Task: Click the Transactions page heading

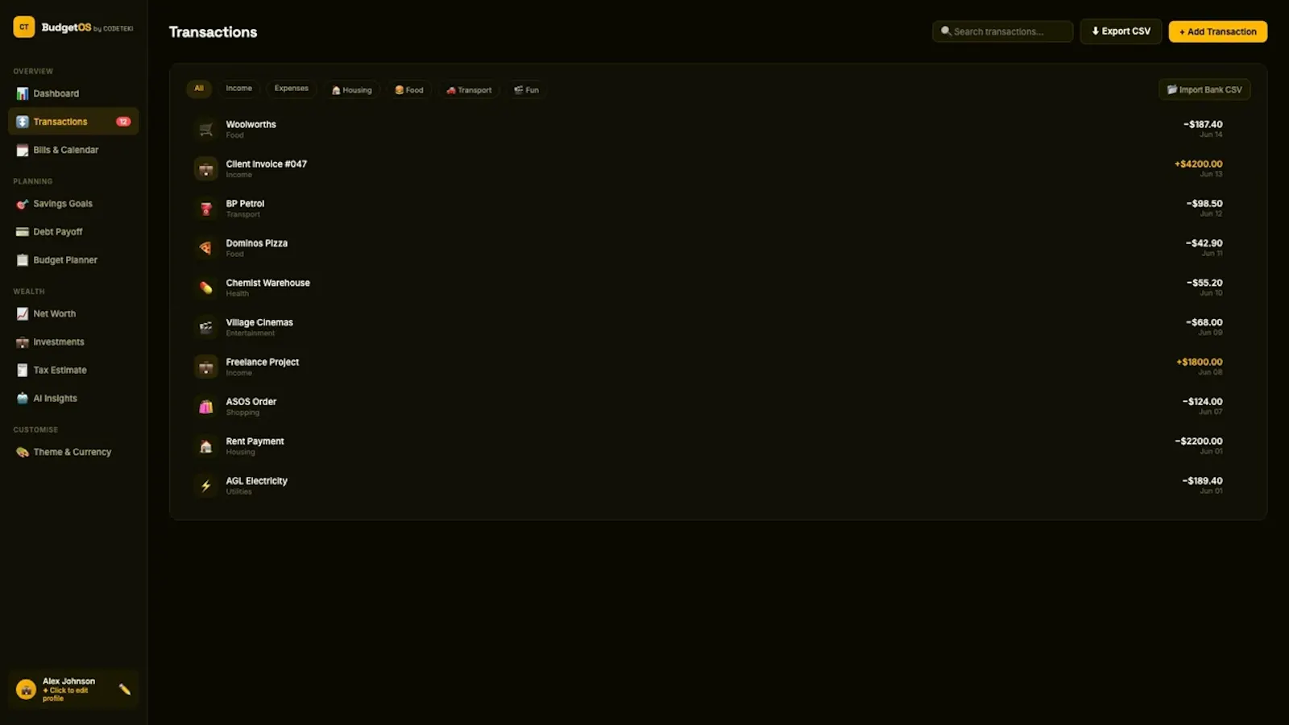Action: pyautogui.click(x=213, y=32)
